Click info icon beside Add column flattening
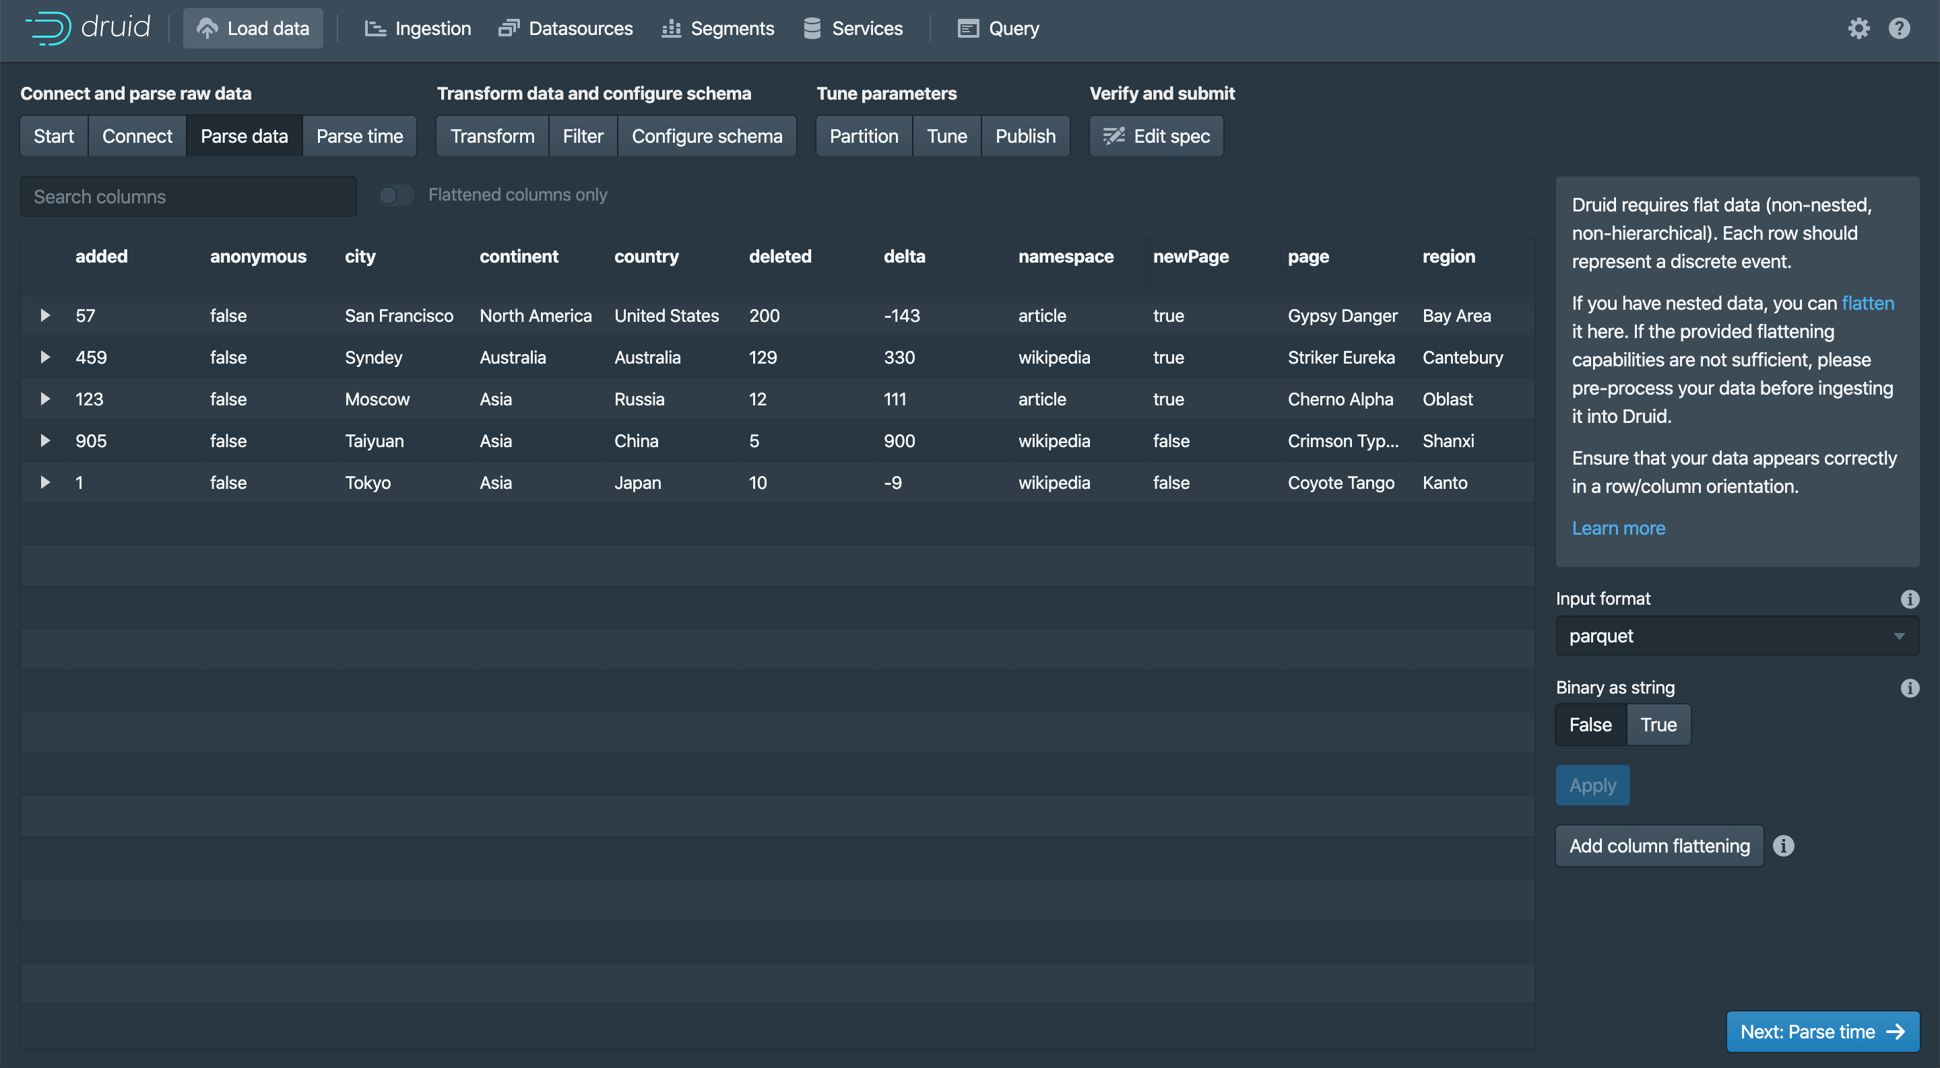Image resolution: width=1940 pixels, height=1068 pixels. click(x=1783, y=846)
